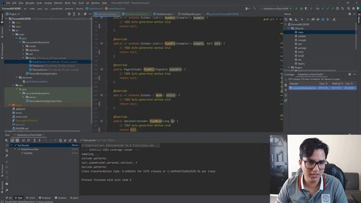361x203 pixels.
Task: Collapse Lifecycle node in Maven tree
Action: click(x=289, y=28)
